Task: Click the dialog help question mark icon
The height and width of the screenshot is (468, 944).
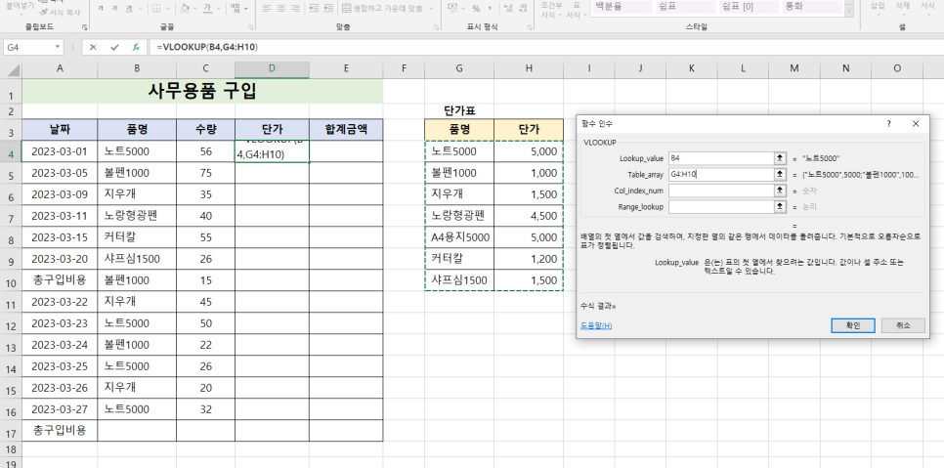Action: (888, 123)
